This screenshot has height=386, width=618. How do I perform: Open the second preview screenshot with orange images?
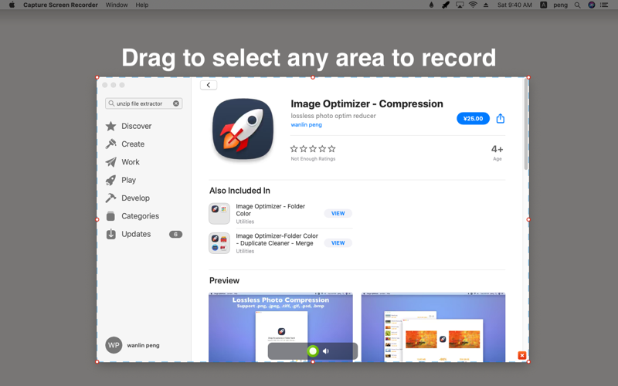(x=433, y=327)
